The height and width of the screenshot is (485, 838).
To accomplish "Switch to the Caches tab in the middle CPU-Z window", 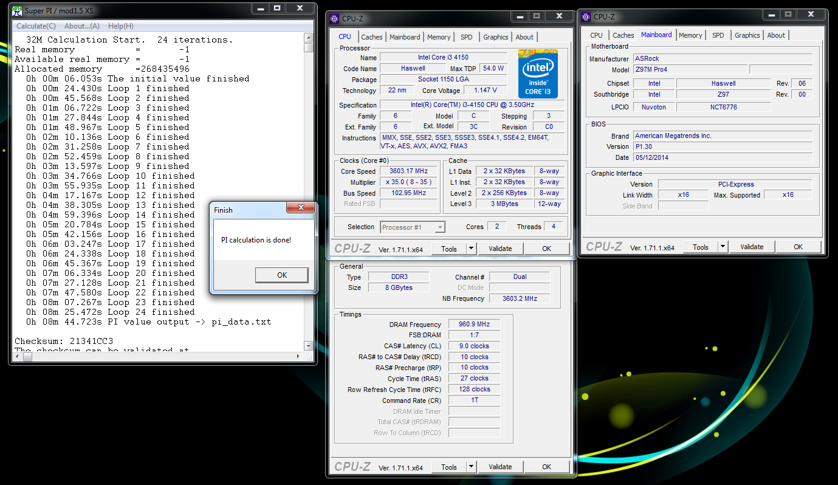I will coord(372,37).
